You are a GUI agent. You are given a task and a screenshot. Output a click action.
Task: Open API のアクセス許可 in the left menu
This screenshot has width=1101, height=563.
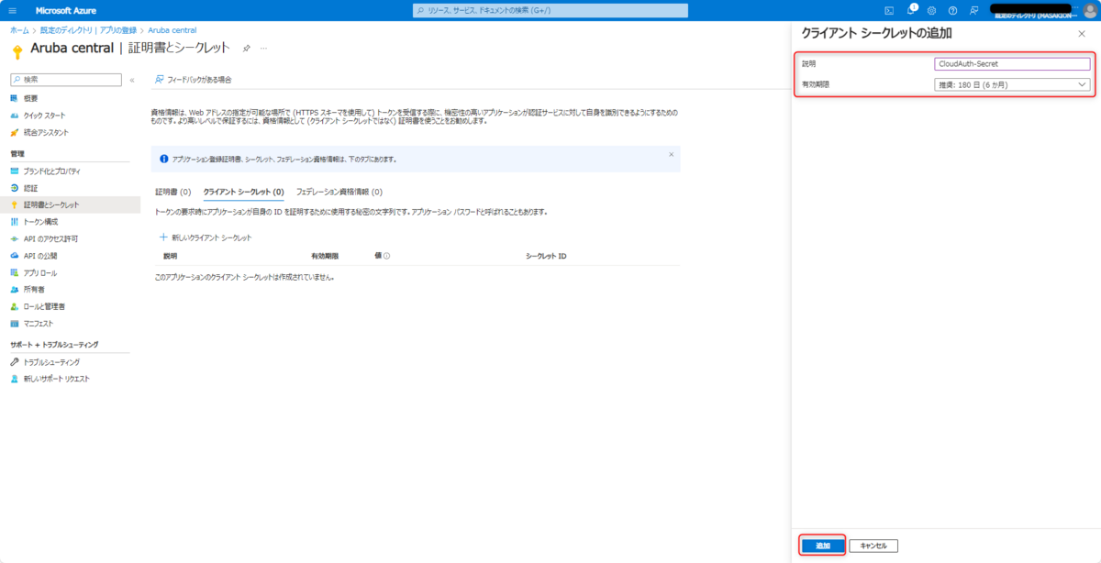pyautogui.click(x=50, y=238)
